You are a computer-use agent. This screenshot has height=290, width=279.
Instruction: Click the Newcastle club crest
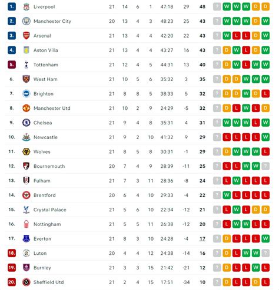26,137
